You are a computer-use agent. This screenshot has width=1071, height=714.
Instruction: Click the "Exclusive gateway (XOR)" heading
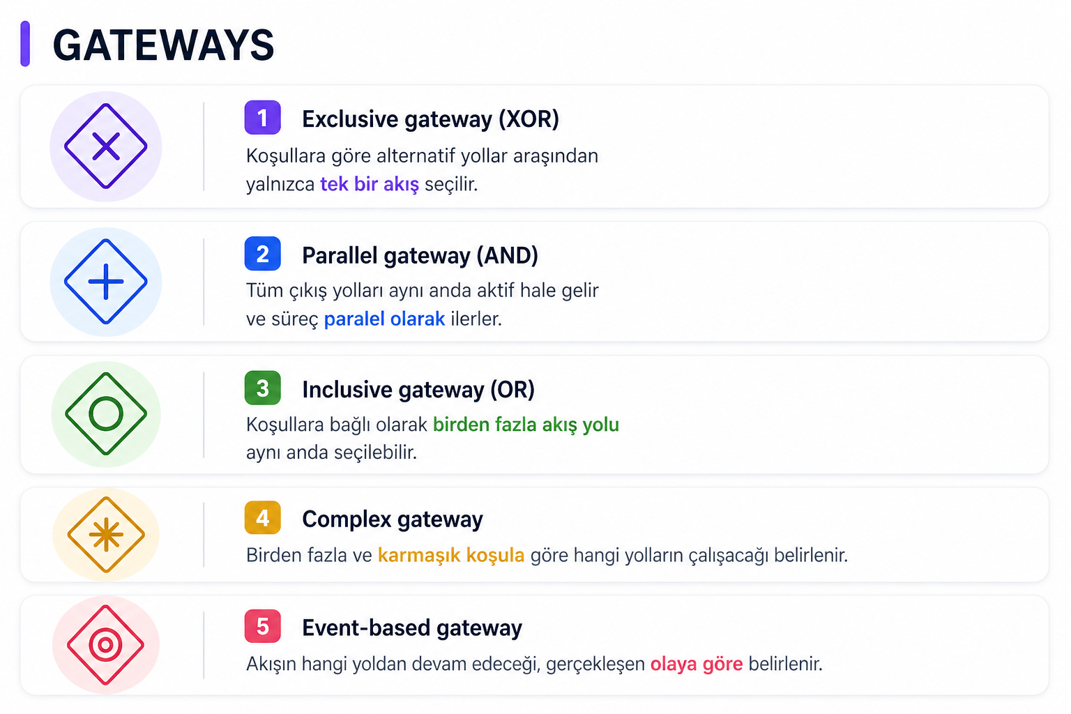[430, 119]
